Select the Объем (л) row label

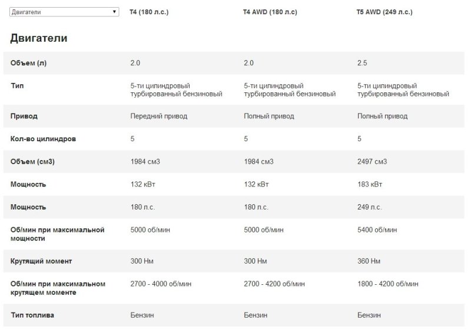pos(28,63)
